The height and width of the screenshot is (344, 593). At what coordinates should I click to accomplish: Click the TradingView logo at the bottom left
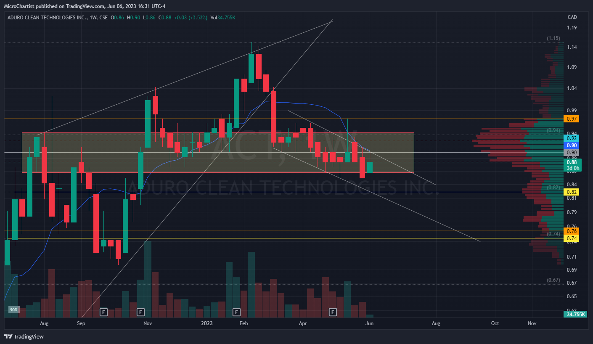click(x=24, y=336)
